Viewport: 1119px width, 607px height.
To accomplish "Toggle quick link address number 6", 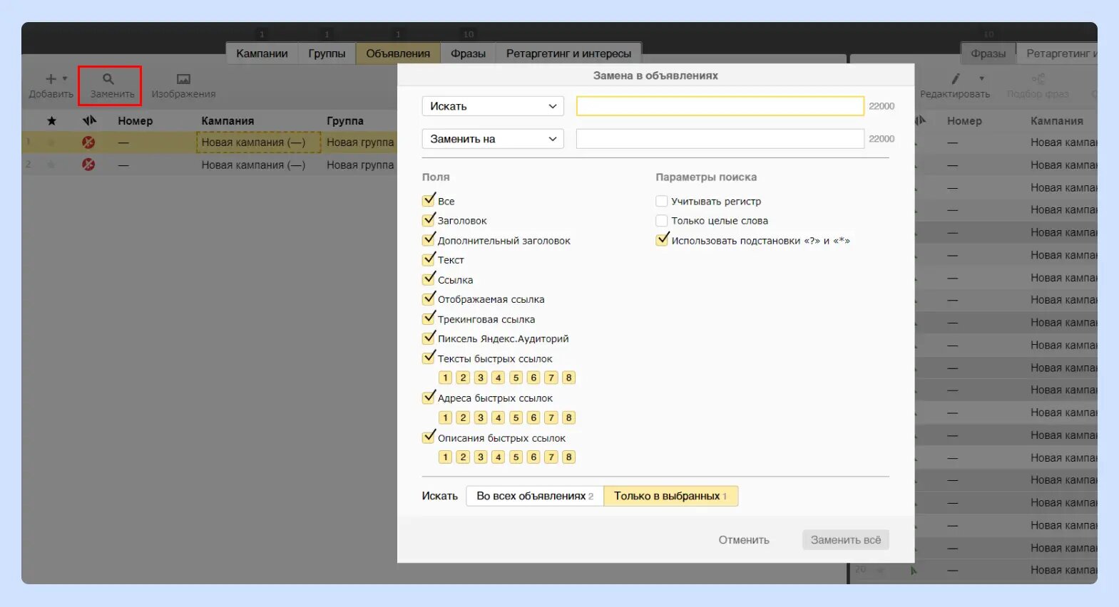I will 533,417.
